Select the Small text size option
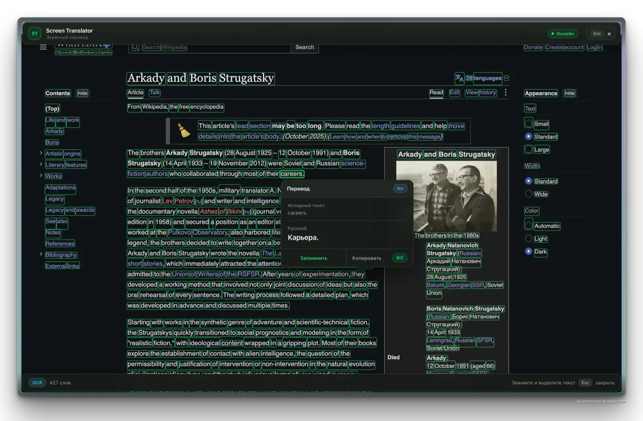This screenshot has height=421, width=643. click(528, 124)
